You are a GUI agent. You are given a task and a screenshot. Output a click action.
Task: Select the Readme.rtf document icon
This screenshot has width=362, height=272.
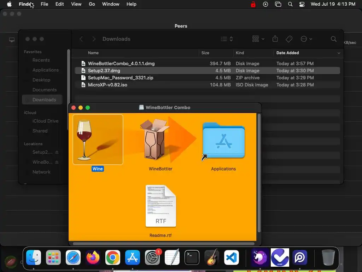click(161, 206)
